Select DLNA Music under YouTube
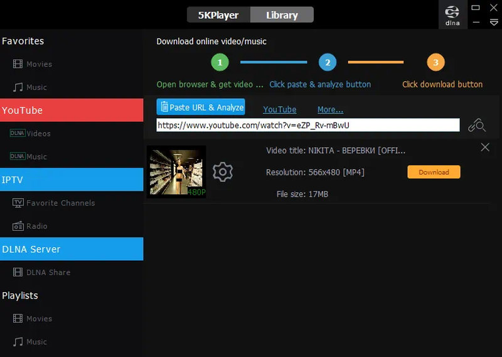The width and height of the screenshot is (502, 357). point(28,157)
